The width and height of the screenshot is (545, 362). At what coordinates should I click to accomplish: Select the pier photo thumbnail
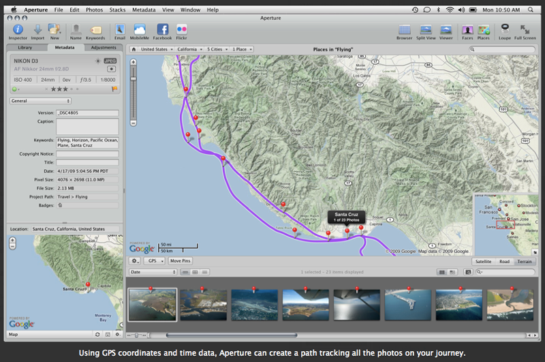pos(408,305)
